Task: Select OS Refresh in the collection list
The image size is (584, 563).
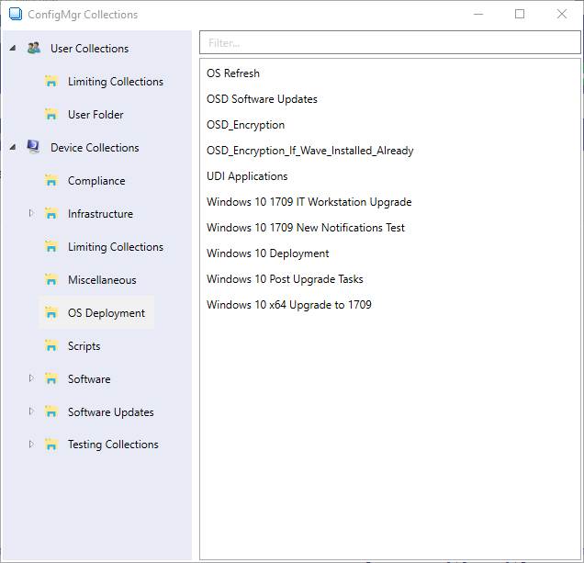Action: click(x=233, y=73)
